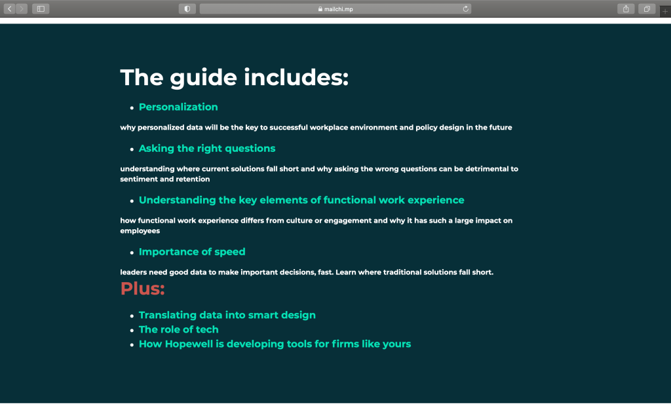Click the Safari back arrow button

[x=10, y=9]
